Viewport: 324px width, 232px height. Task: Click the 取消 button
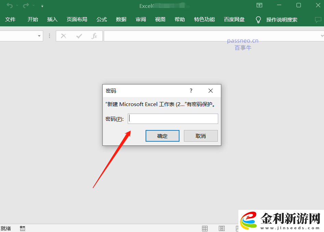(201, 136)
